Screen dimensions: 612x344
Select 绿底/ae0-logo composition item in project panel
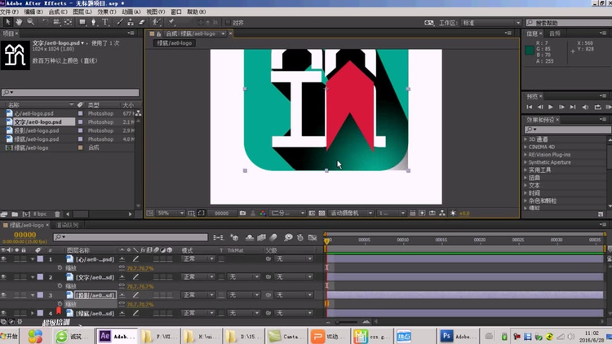tap(31, 148)
